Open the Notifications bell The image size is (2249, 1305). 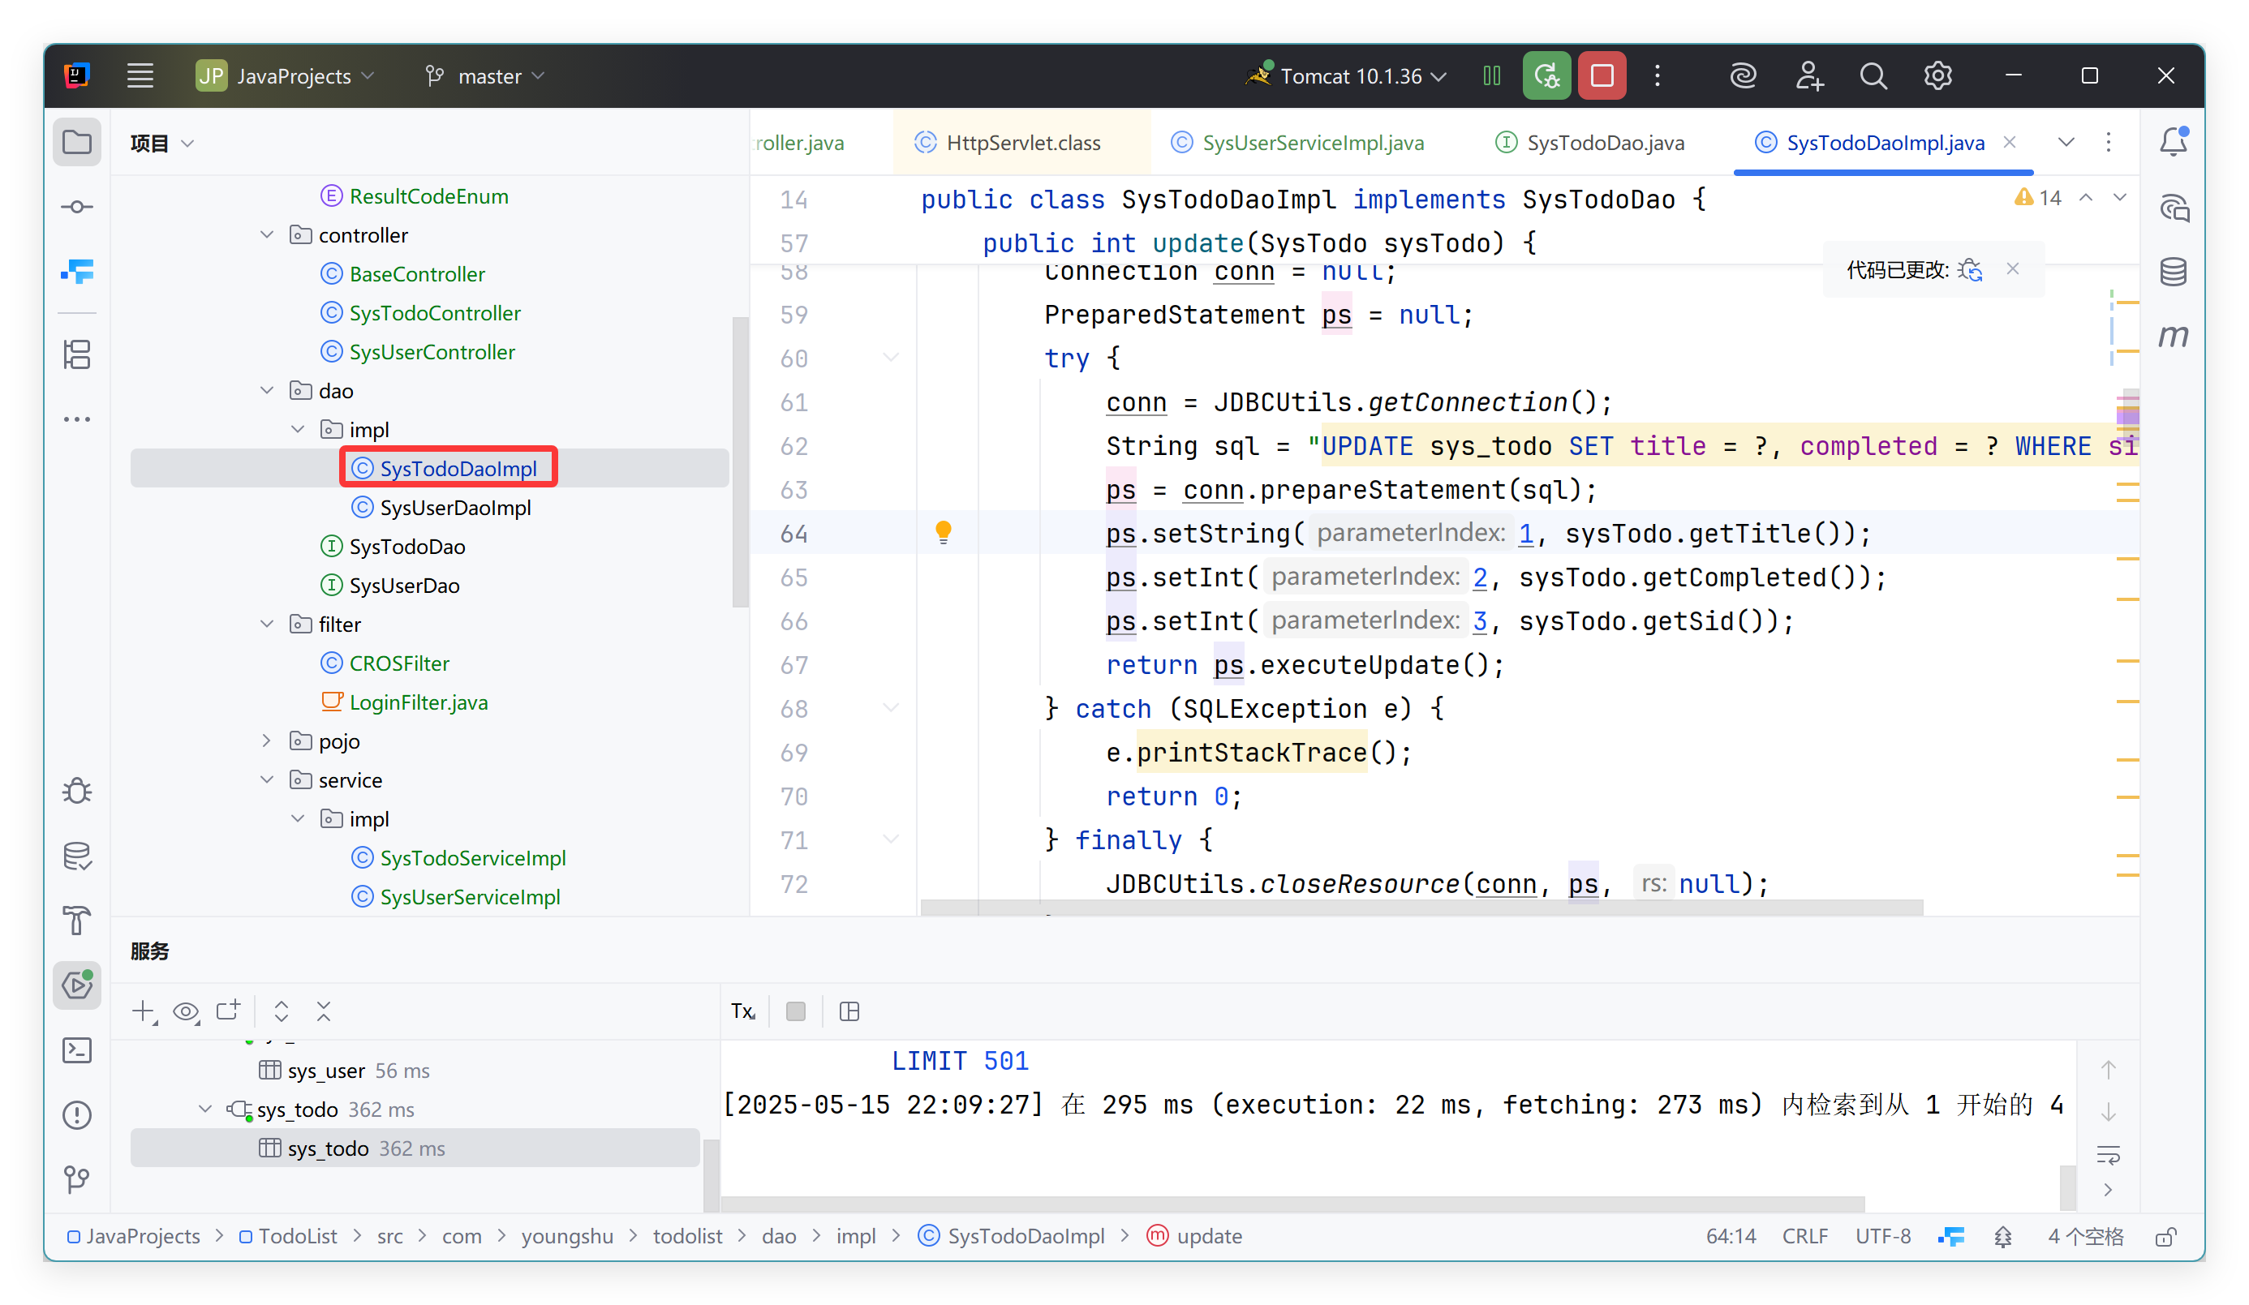tap(2173, 142)
